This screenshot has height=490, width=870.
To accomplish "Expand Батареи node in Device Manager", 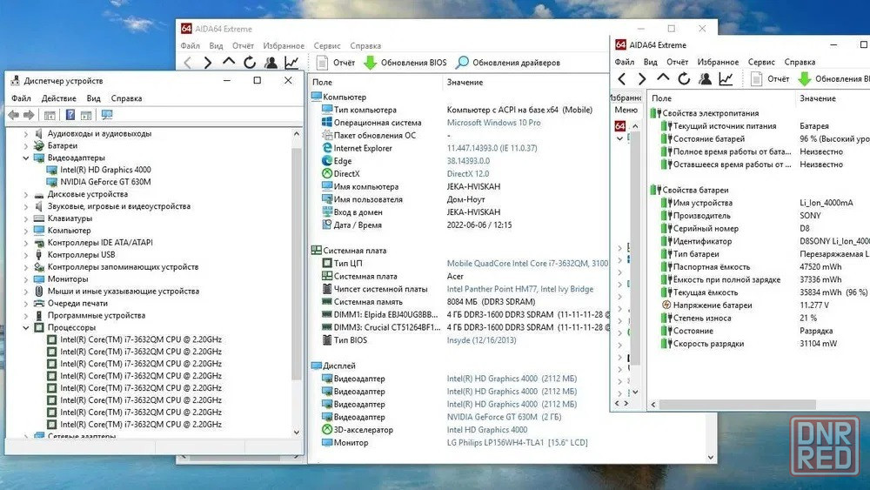I will click(x=25, y=146).
